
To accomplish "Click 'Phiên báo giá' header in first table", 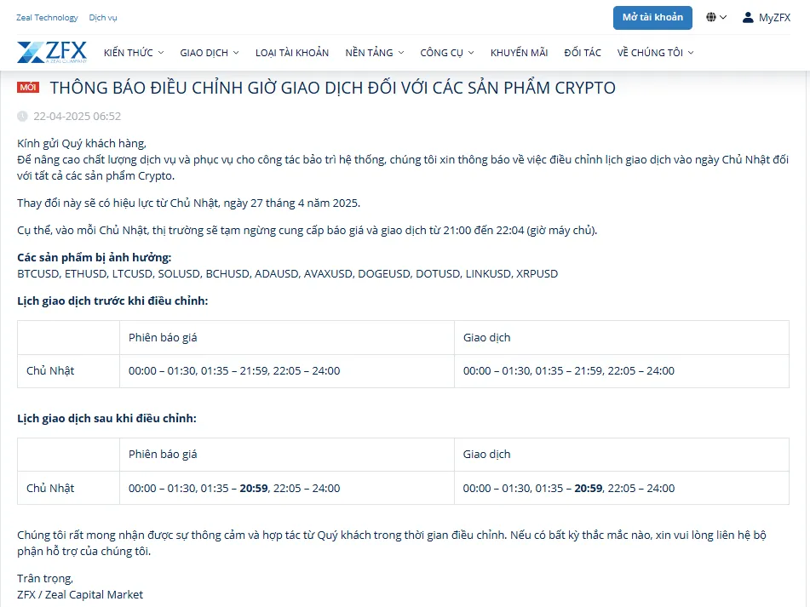I will coord(163,338).
